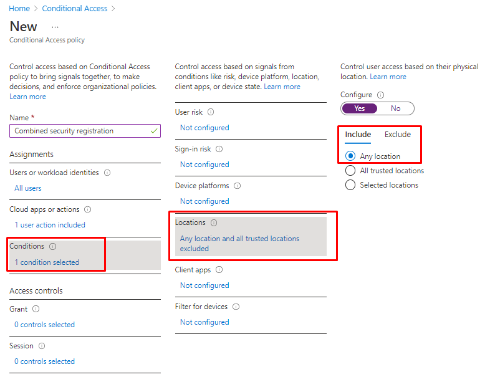This screenshot has width=495, height=387.
Task: Open the Conditional Access breadcrumb link
Action: click(x=75, y=9)
